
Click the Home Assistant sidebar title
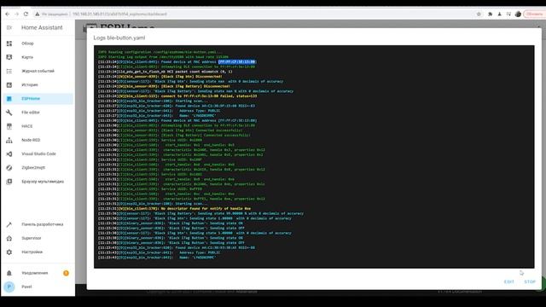(42, 27)
